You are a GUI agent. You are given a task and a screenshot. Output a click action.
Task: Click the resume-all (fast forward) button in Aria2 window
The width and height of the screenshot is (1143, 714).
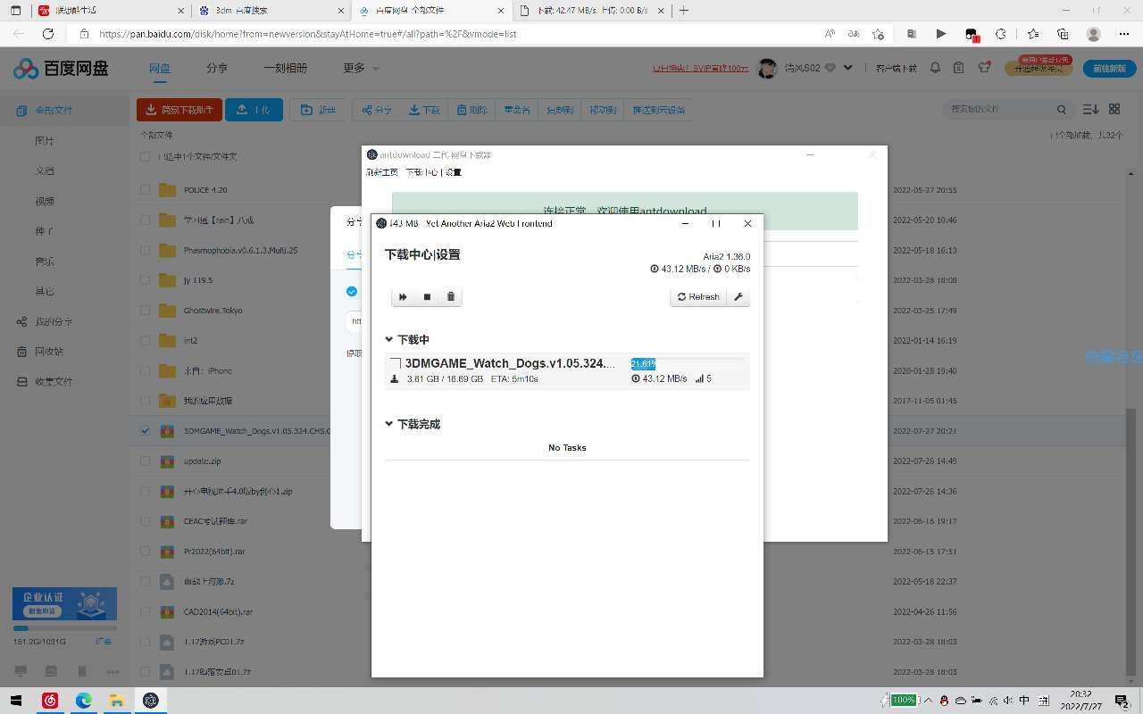(x=403, y=297)
